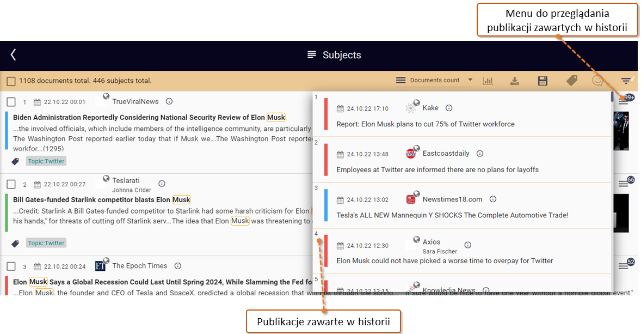Open Employees at Twitter no layoffs publication
This screenshot has height=334, width=641.
437,169
